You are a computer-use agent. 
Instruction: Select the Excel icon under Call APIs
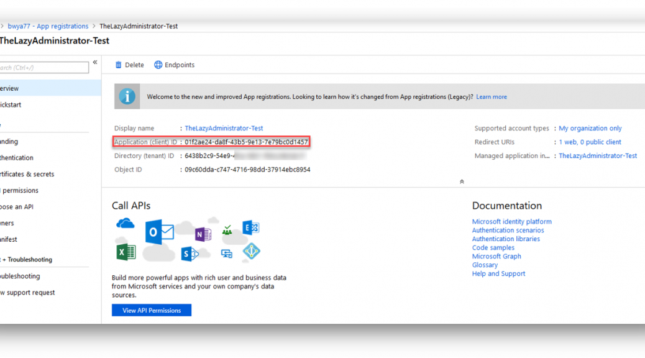pyautogui.click(x=126, y=252)
